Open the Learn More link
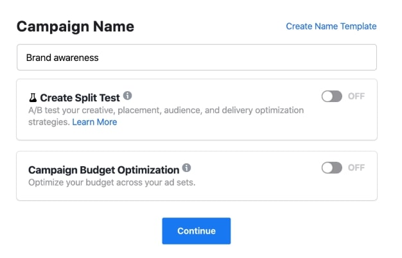Image resolution: width=402 pixels, height=258 pixels. point(94,122)
